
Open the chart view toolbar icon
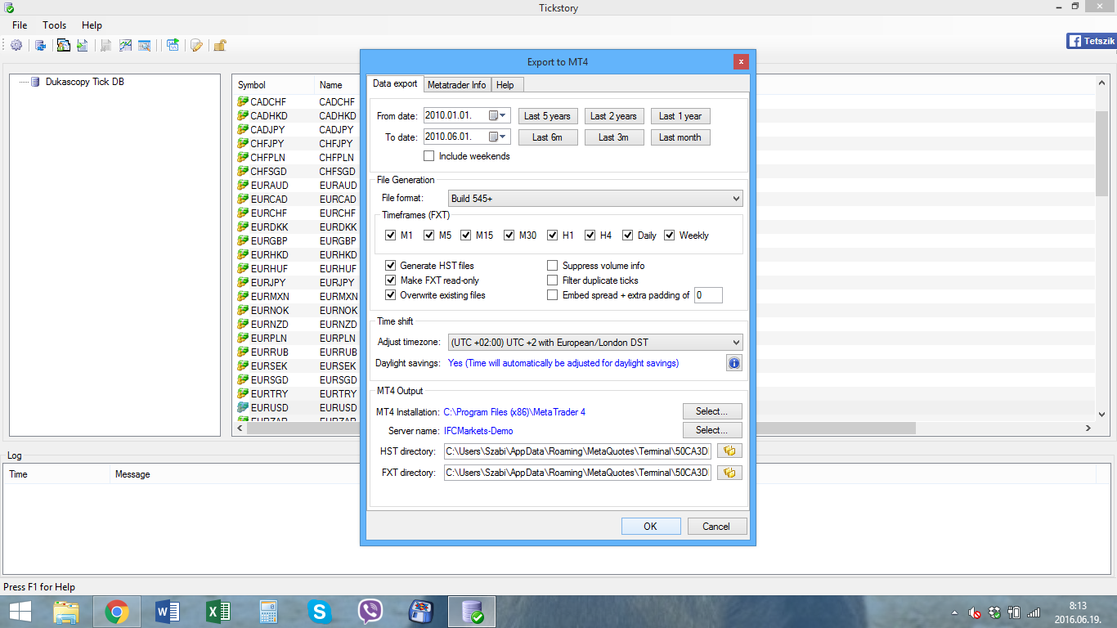click(x=125, y=45)
